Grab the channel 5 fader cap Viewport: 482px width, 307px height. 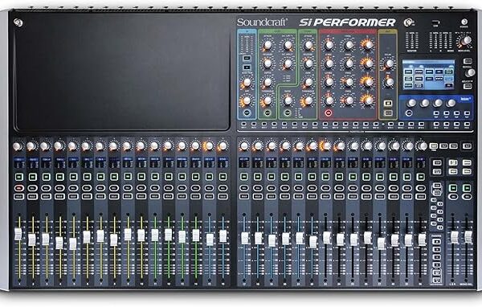[73, 244]
